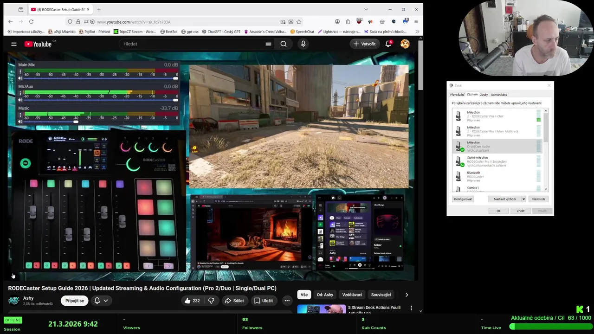
Task: Click Nastavit výchozí button
Action: pos(504,199)
